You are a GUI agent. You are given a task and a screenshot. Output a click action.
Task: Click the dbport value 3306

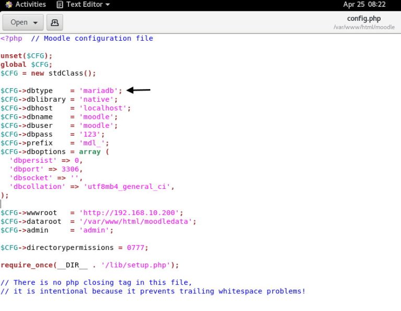click(72, 169)
